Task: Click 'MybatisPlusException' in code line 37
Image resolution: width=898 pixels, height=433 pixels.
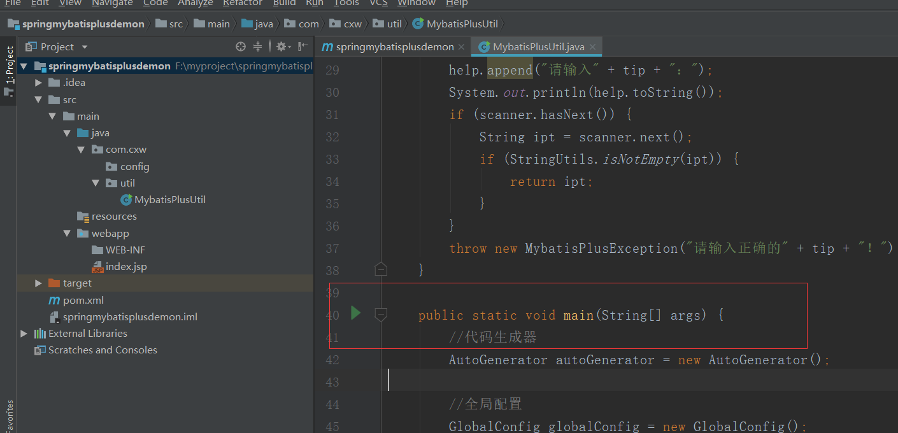Action: 601,248
